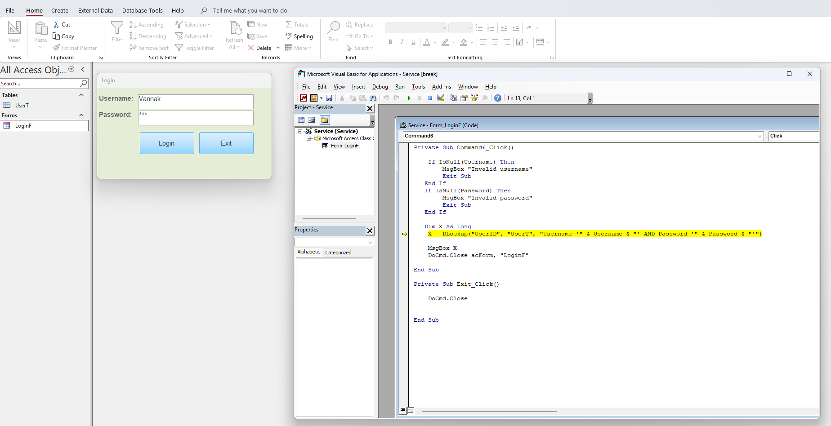
Task: Click the Delete button in Records group
Action: 260,48
